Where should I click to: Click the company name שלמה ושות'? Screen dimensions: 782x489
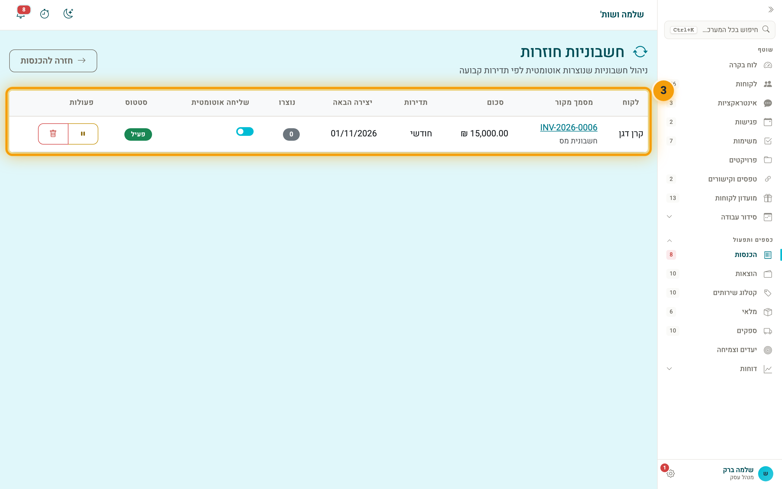(x=622, y=14)
